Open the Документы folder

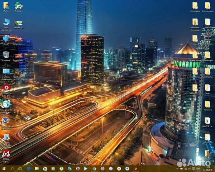pyautogui.click(x=207, y=139)
